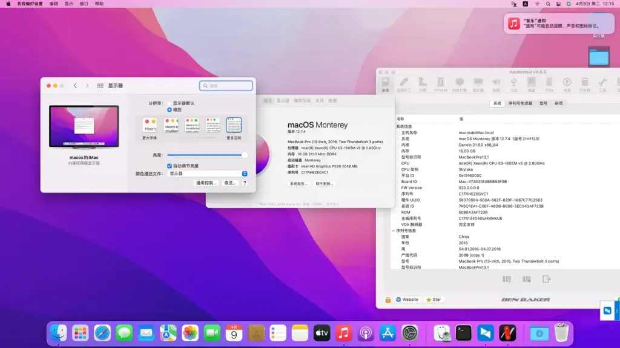Click the 通用控制... button
Screen dimensions: 620x348
[x=206, y=183]
